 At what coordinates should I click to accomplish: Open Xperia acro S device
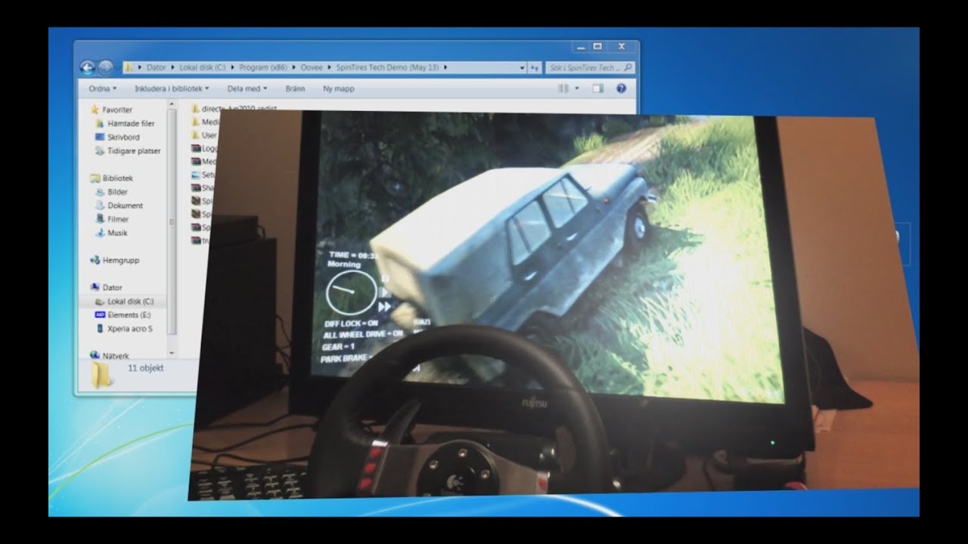[129, 329]
